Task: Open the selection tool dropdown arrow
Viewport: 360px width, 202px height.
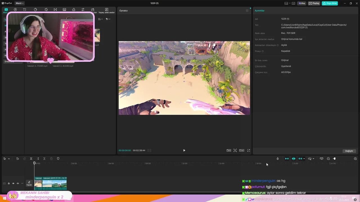Action: (9, 159)
